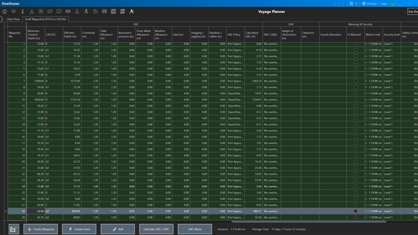Select the anchor ports icon
418x235 pixels.
[77, 11]
